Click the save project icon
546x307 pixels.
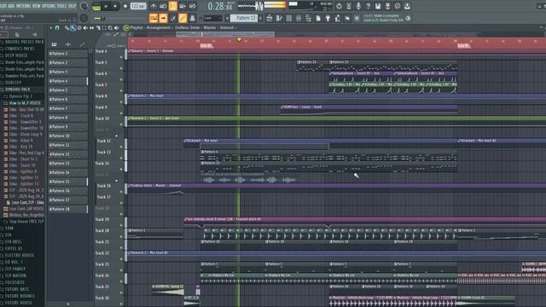click(378, 6)
